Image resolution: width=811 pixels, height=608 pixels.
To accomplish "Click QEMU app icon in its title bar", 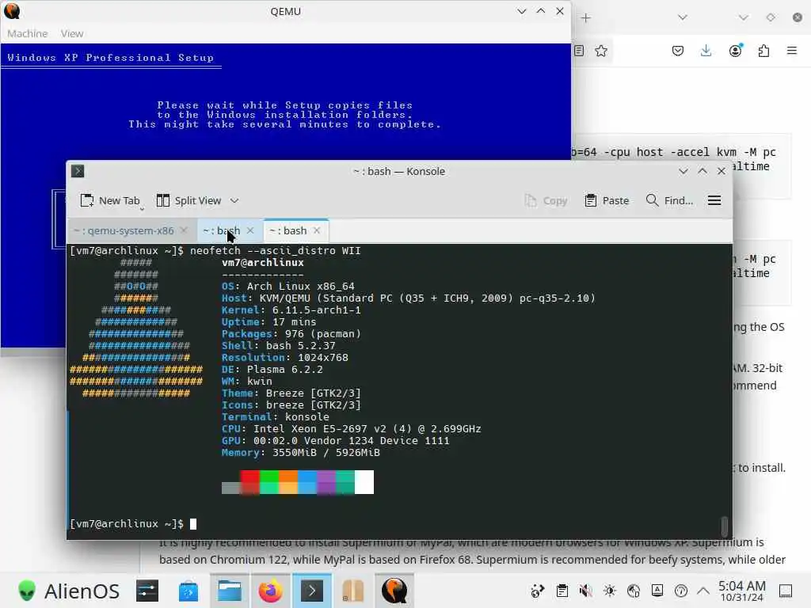I will click(x=11, y=11).
